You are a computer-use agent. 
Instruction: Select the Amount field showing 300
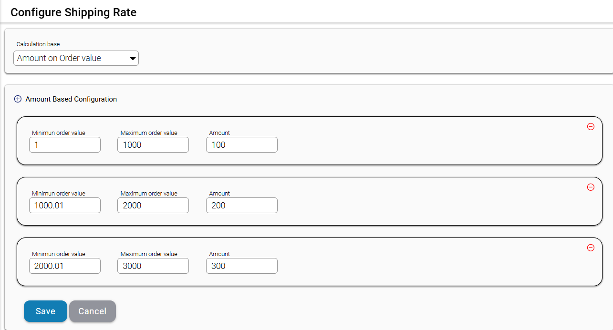pyautogui.click(x=242, y=266)
